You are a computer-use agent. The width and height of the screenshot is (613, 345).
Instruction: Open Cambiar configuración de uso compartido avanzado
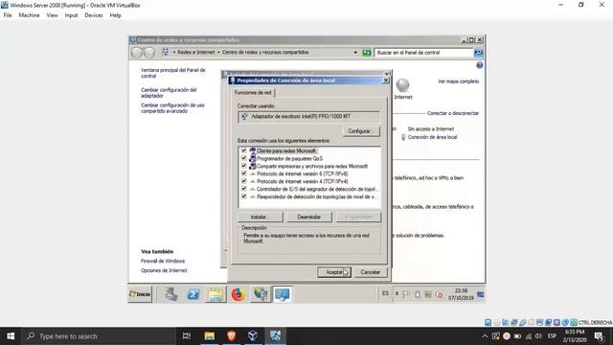[x=172, y=108]
